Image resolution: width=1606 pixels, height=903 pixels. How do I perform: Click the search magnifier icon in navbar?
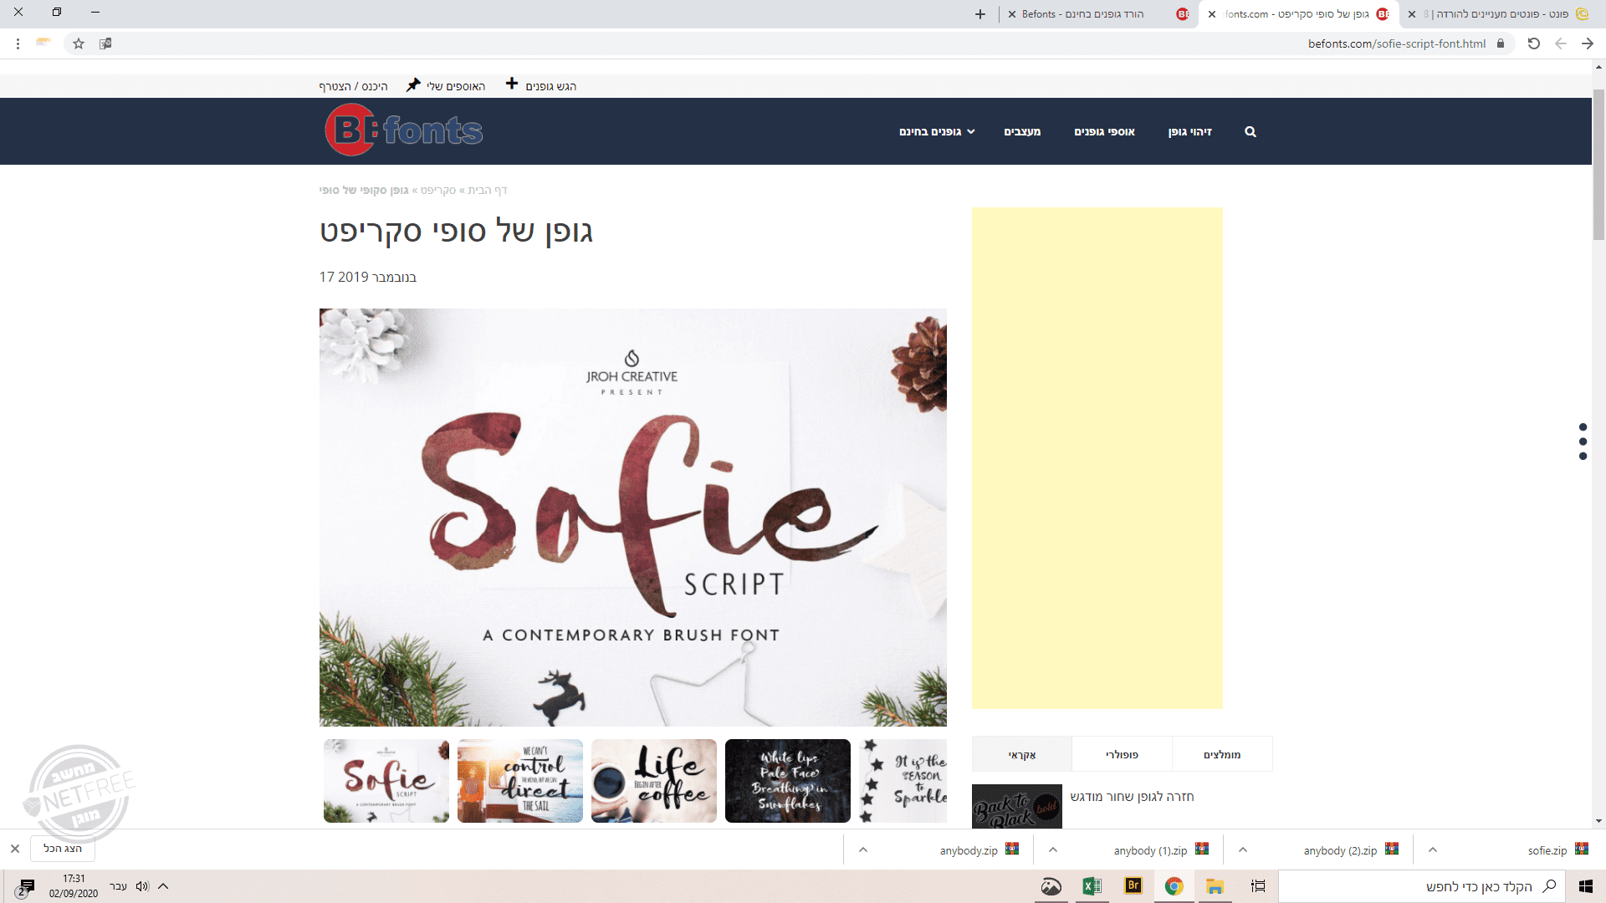[1250, 131]
